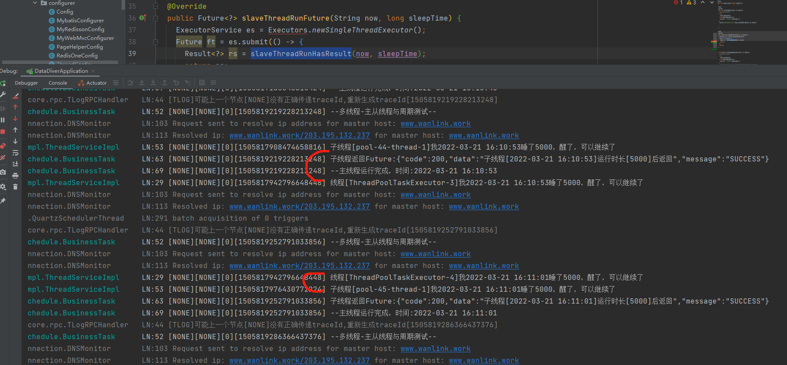Click the Evaluate Expression calculator icon
The width and height of the screenshot is (787, 365).
click(x=202, y=82)
